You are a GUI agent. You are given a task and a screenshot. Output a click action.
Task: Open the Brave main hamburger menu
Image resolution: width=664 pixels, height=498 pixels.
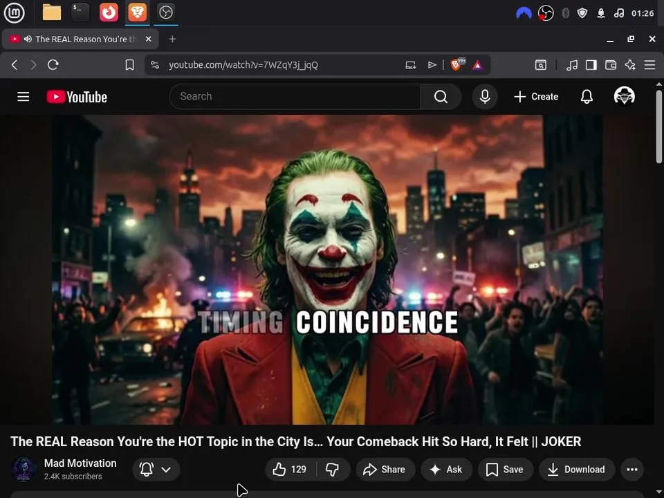(649, 65)
